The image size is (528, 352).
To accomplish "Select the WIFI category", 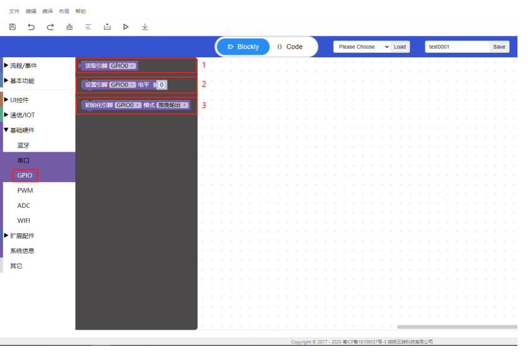I will tap(24, 221).
